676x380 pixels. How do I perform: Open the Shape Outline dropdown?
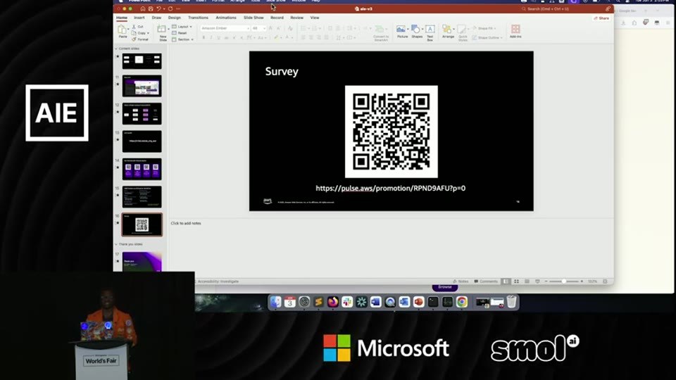[x=487, y=37]
